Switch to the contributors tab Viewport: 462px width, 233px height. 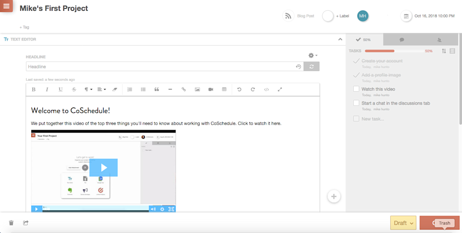point(439,39)
